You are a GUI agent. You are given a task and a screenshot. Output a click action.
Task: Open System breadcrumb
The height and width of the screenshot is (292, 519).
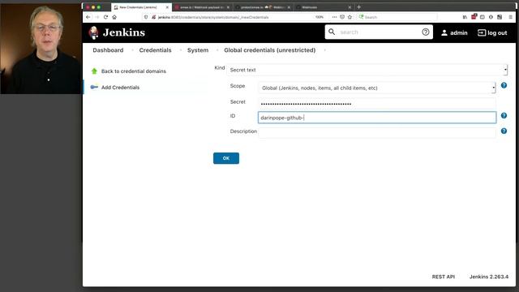198,50
